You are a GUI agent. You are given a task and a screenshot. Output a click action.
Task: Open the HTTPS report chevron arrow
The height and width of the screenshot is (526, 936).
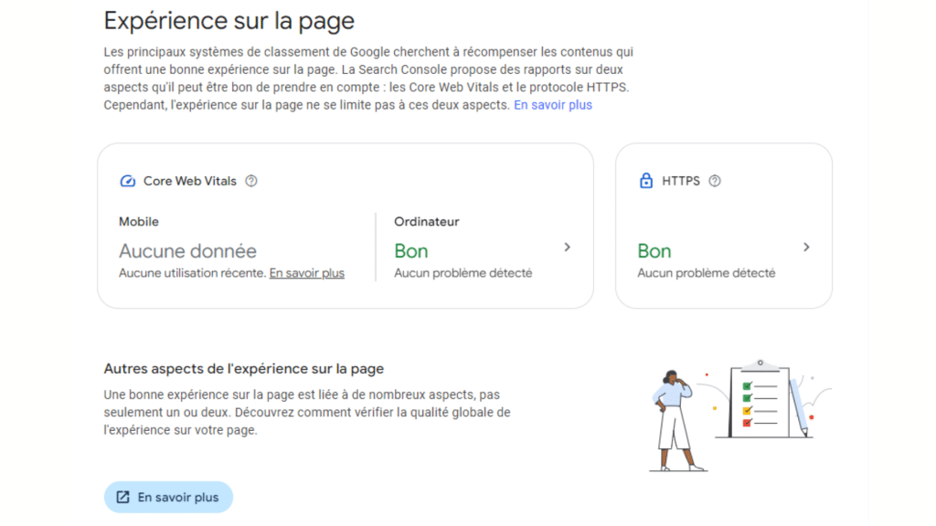[806, 247]
